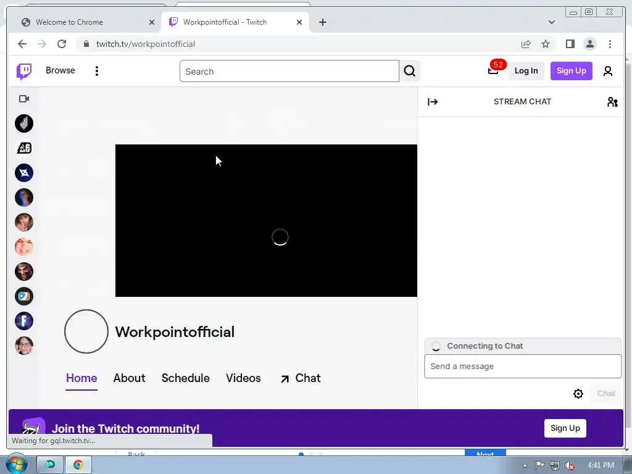The width and height of the screenshot is (632, 474).
Task: Click the muted volume tray icon
Action: pos(570,465)
